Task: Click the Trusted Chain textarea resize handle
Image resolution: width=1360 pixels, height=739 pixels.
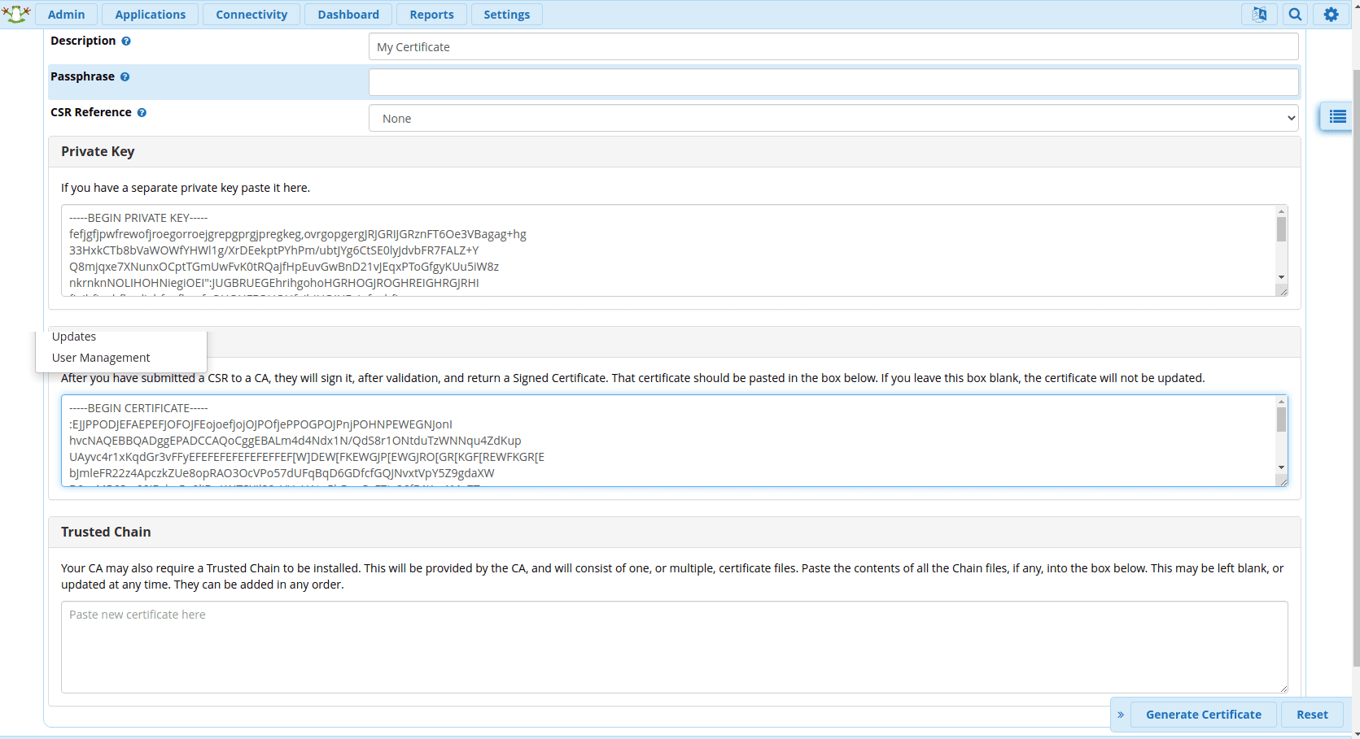Action: tap(1283, 688)
